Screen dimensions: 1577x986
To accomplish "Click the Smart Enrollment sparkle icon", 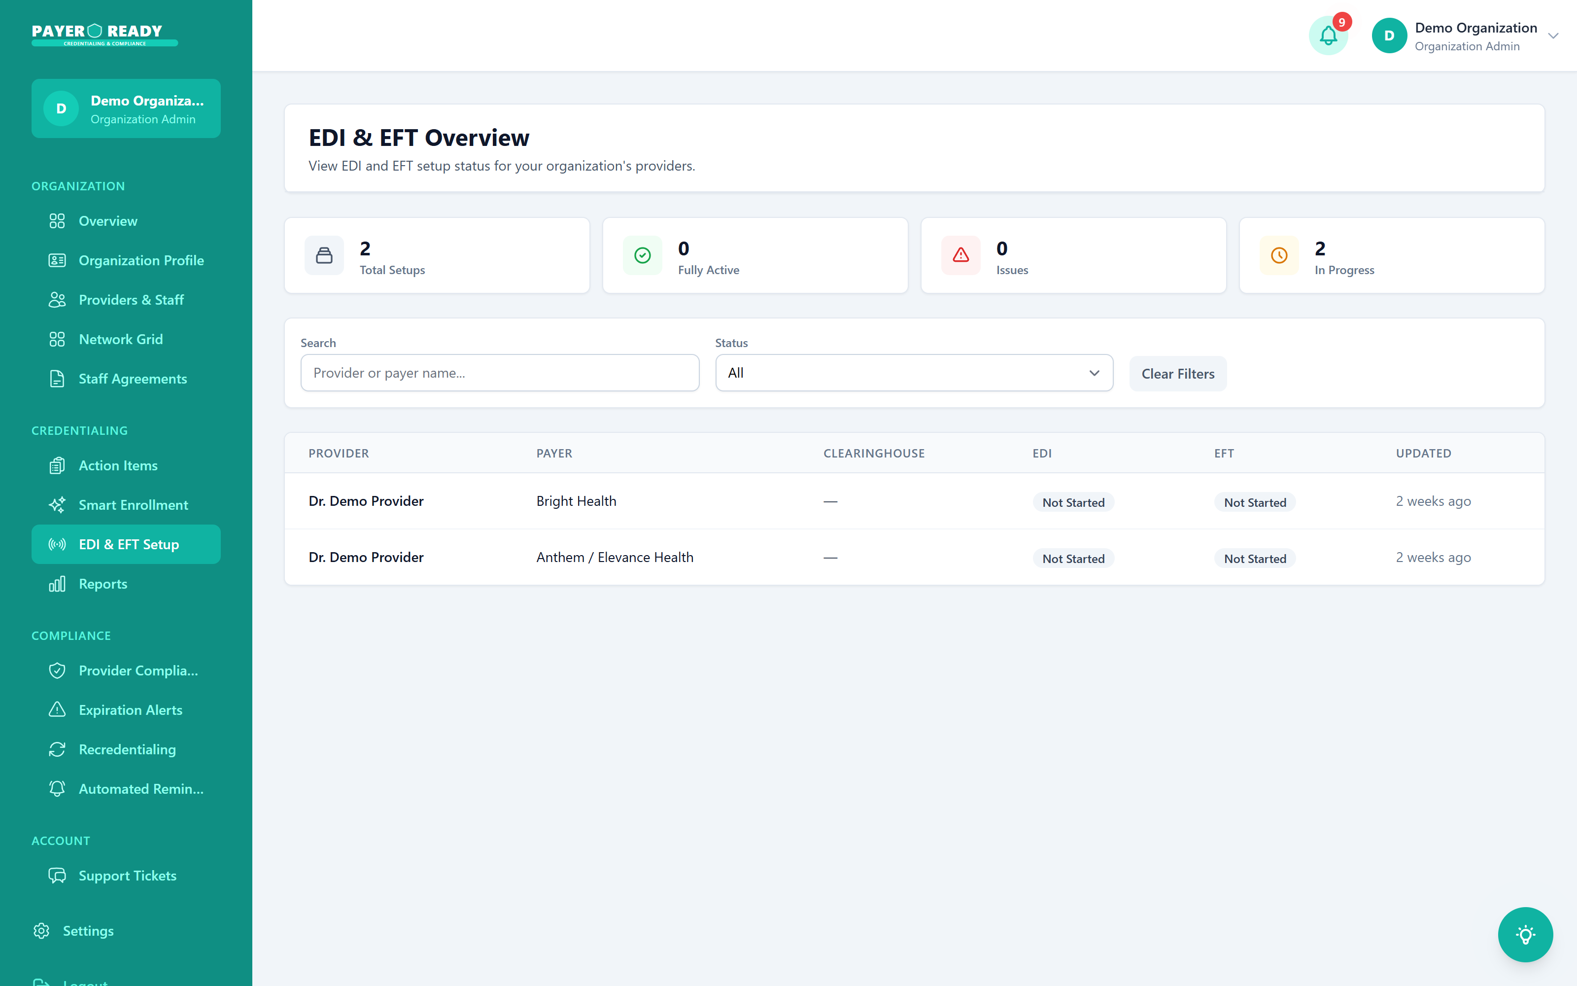I will tap(57, 505).
